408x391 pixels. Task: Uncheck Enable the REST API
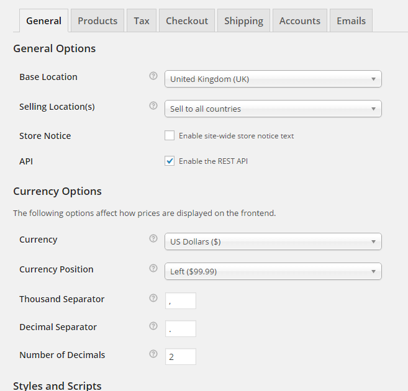170,161
